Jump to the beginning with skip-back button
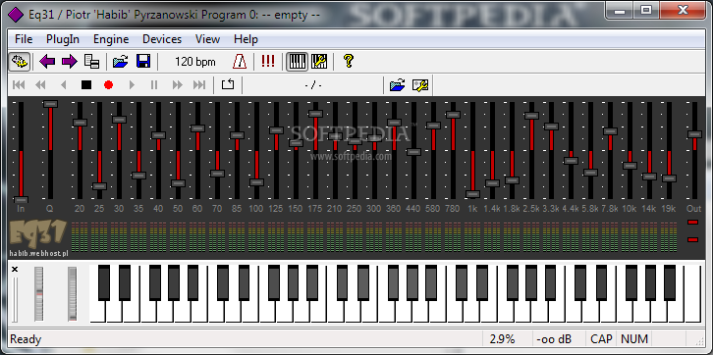 [x=19, y=85]
